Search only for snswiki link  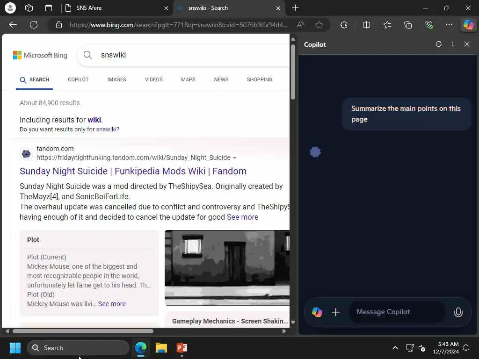[x=106, y=129]
